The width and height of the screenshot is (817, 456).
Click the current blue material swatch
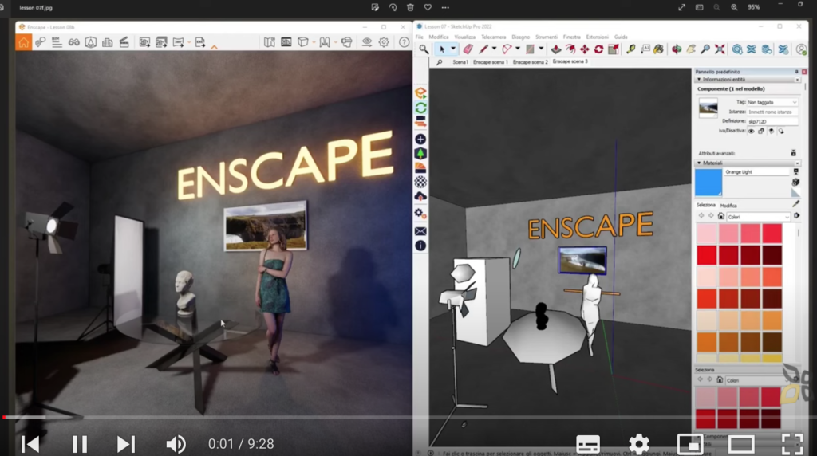[708, 183]
